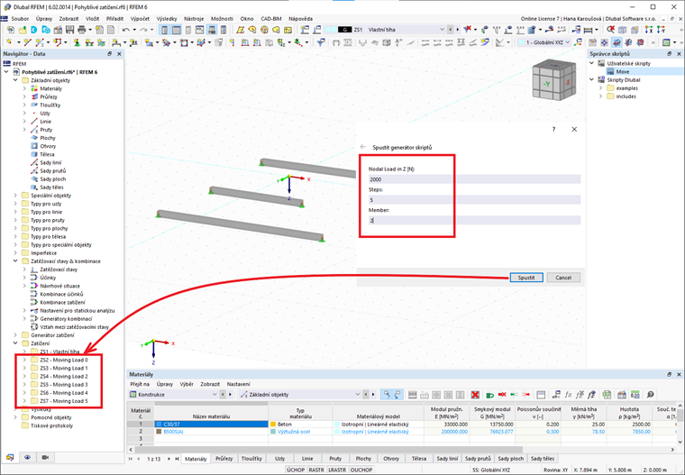The height and width of the screenshot is (475, 685).
Task: Click the Save diskette icon
Action: [x=69, y=30]
